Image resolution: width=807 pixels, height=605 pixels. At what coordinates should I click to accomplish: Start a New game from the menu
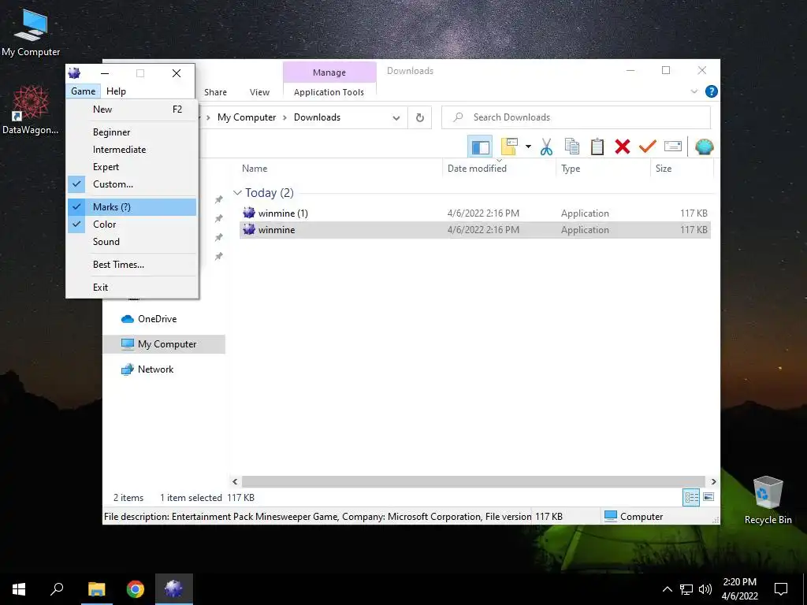click(x=132, y=109)
